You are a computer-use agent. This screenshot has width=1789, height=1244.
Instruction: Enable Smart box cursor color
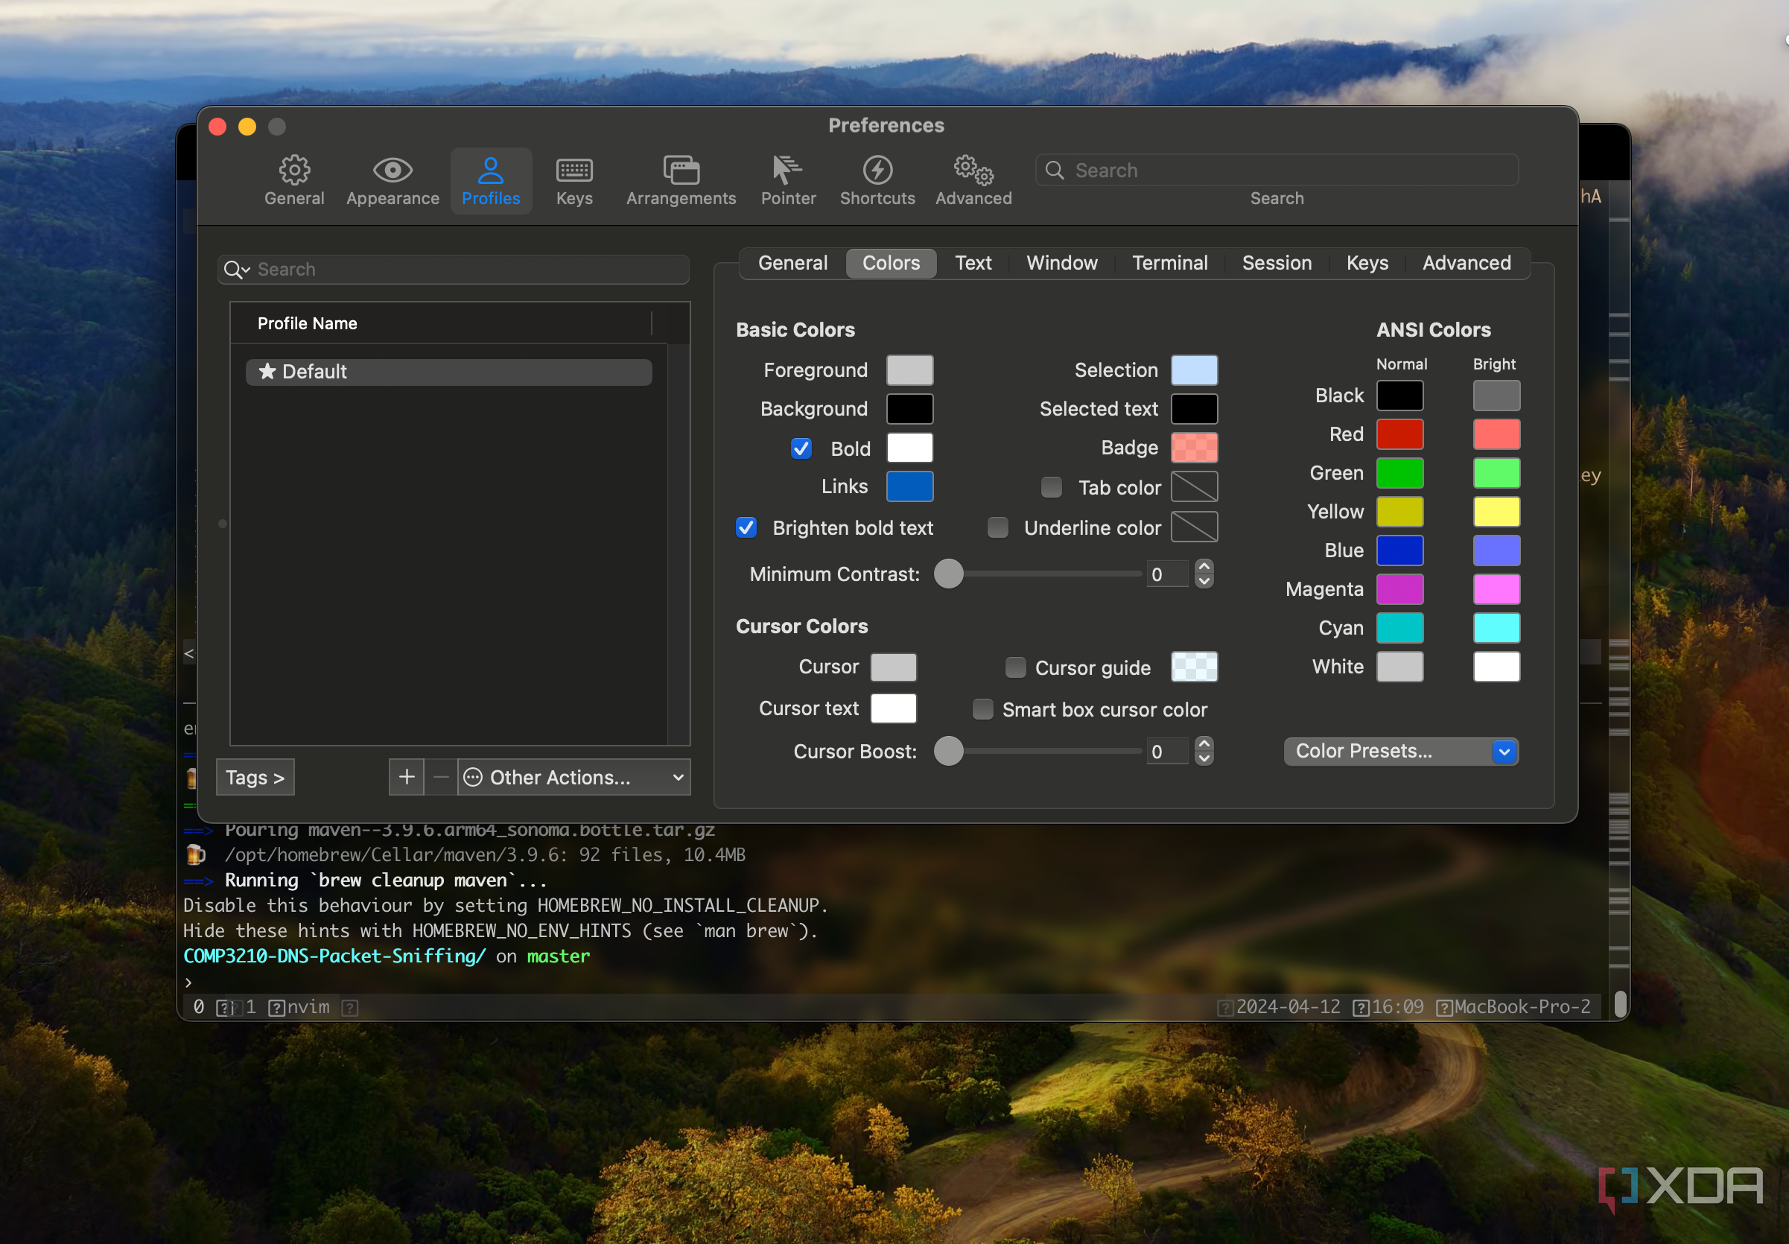click(x=982, y=709)
